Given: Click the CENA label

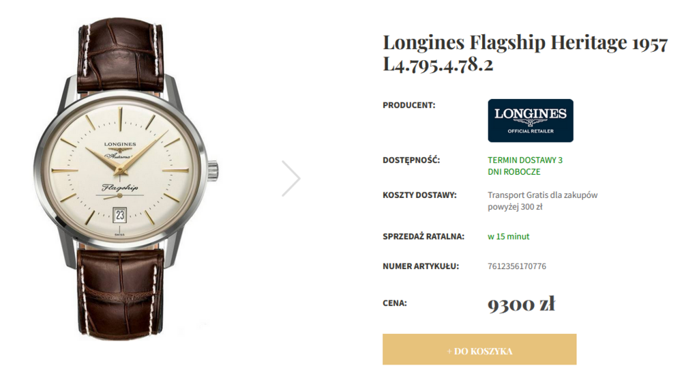Looking at the screenshot, I should [x=394, y=303].
